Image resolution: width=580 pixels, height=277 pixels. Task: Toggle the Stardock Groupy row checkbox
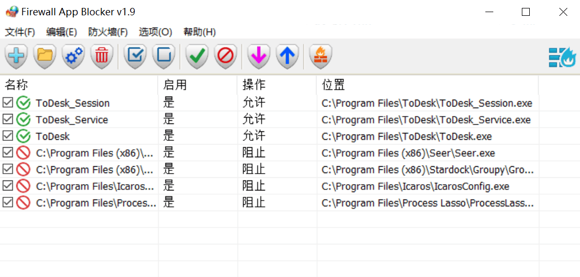[x=8, y=169]
